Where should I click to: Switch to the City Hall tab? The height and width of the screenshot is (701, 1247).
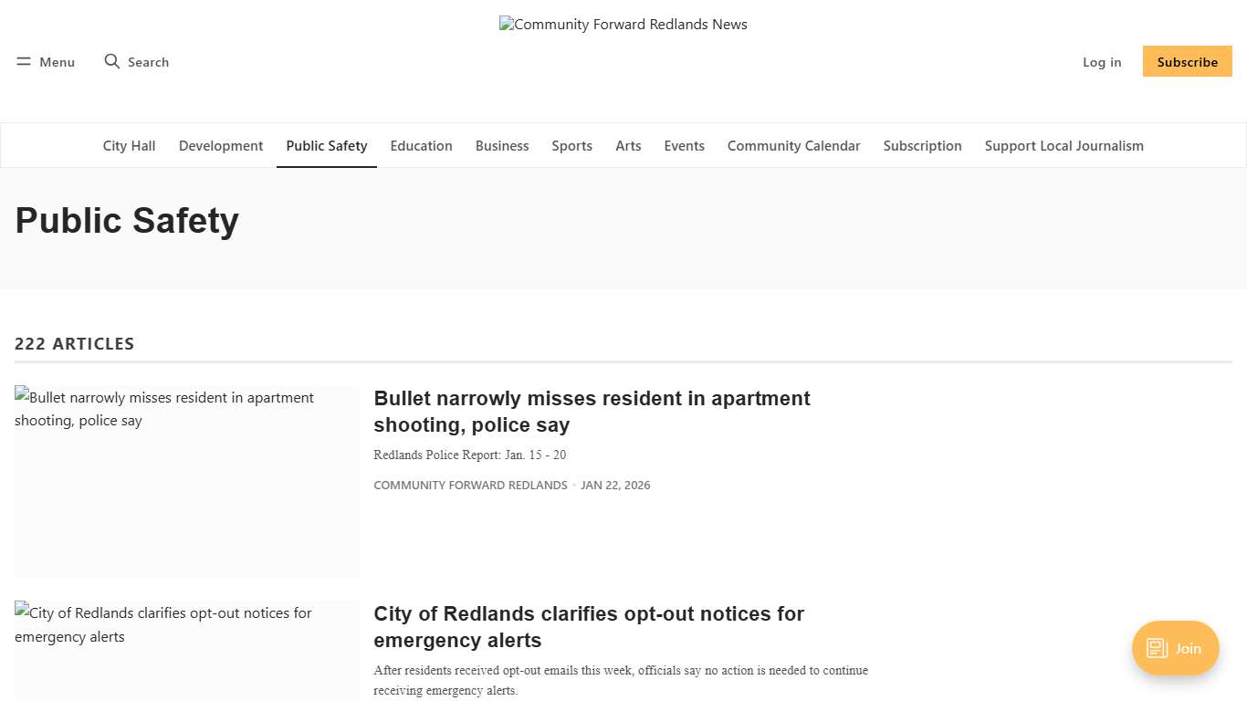pos(129,145)
